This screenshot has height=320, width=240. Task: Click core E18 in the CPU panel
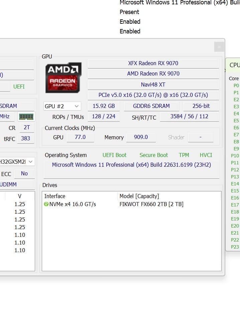235,212
